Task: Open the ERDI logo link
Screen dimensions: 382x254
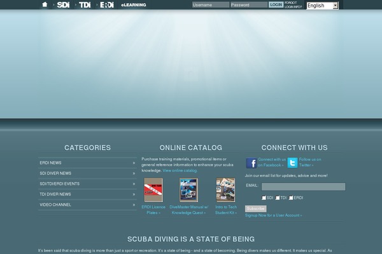Action: [x=107, y=4]
